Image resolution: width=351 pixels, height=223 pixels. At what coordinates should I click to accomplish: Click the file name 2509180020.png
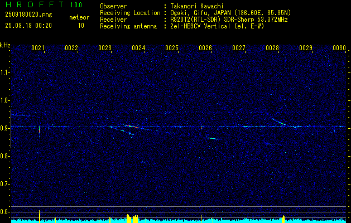[x=28, y=15]
